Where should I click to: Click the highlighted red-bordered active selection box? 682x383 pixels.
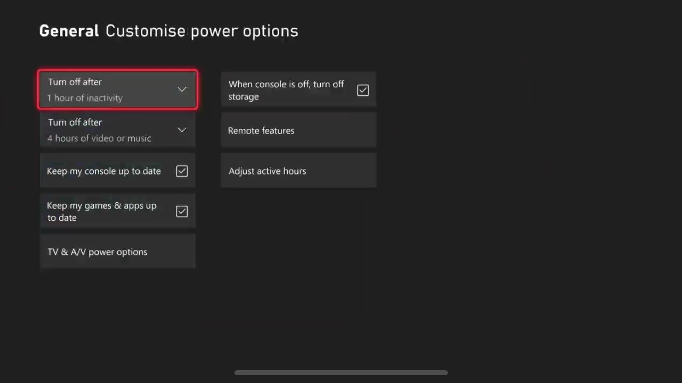tap(118, 89)
